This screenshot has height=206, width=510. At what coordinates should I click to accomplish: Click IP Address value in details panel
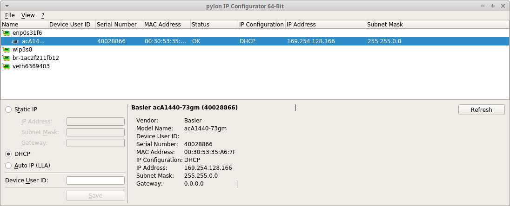coord(208,168)
